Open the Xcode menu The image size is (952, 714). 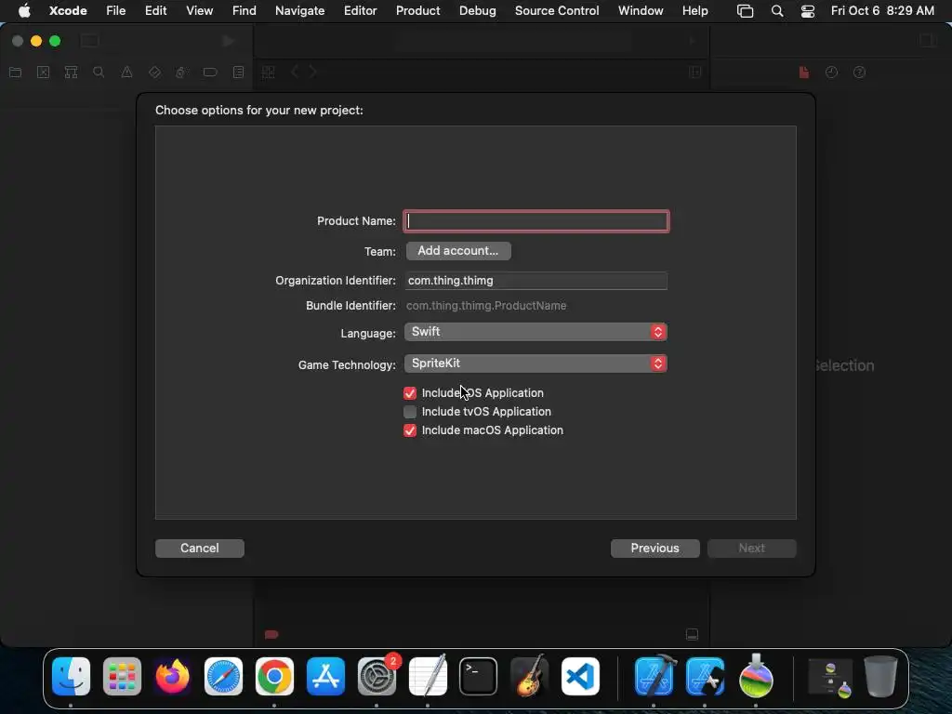[68, 10]
